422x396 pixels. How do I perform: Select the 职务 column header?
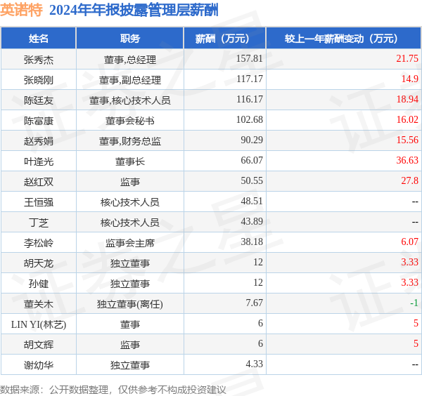[x=130, y=39]
